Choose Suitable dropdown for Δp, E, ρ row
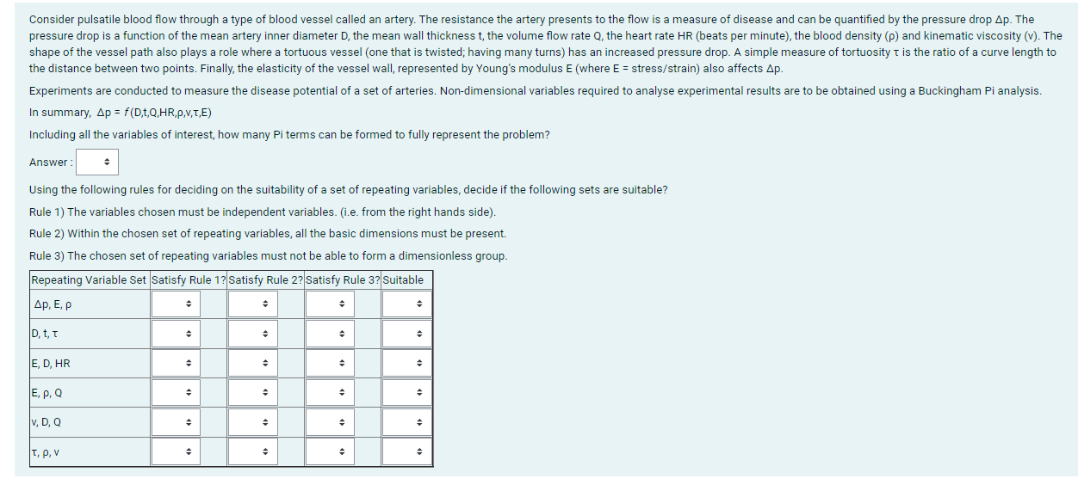Image resolution: width=1078 pixels, height=497 pixels. click(x=407, y=304)
